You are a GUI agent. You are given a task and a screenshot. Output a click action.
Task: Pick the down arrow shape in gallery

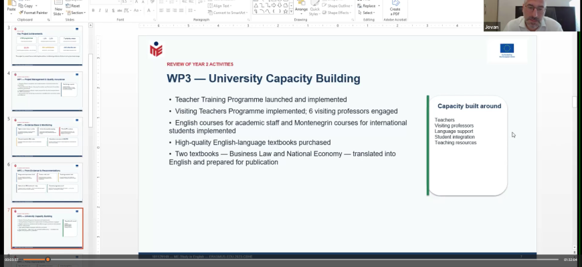pos(280,6)
